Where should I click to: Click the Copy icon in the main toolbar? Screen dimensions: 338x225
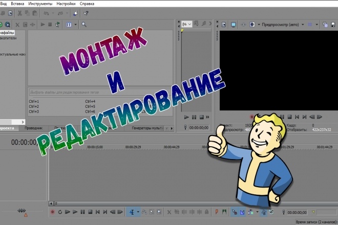(27, 13)
